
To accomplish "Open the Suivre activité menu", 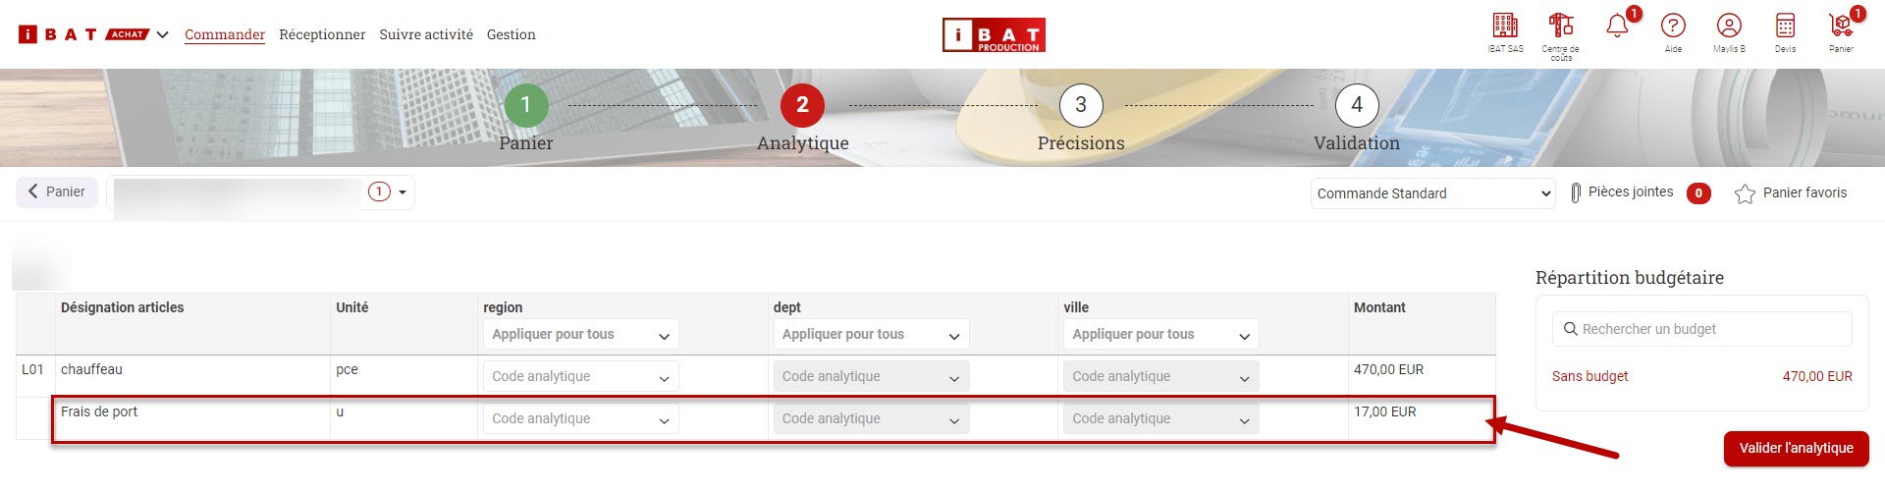I will click(426, 34).
